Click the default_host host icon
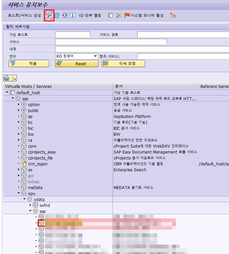Screen dimensions: 229x254 [x=12, y=92]
